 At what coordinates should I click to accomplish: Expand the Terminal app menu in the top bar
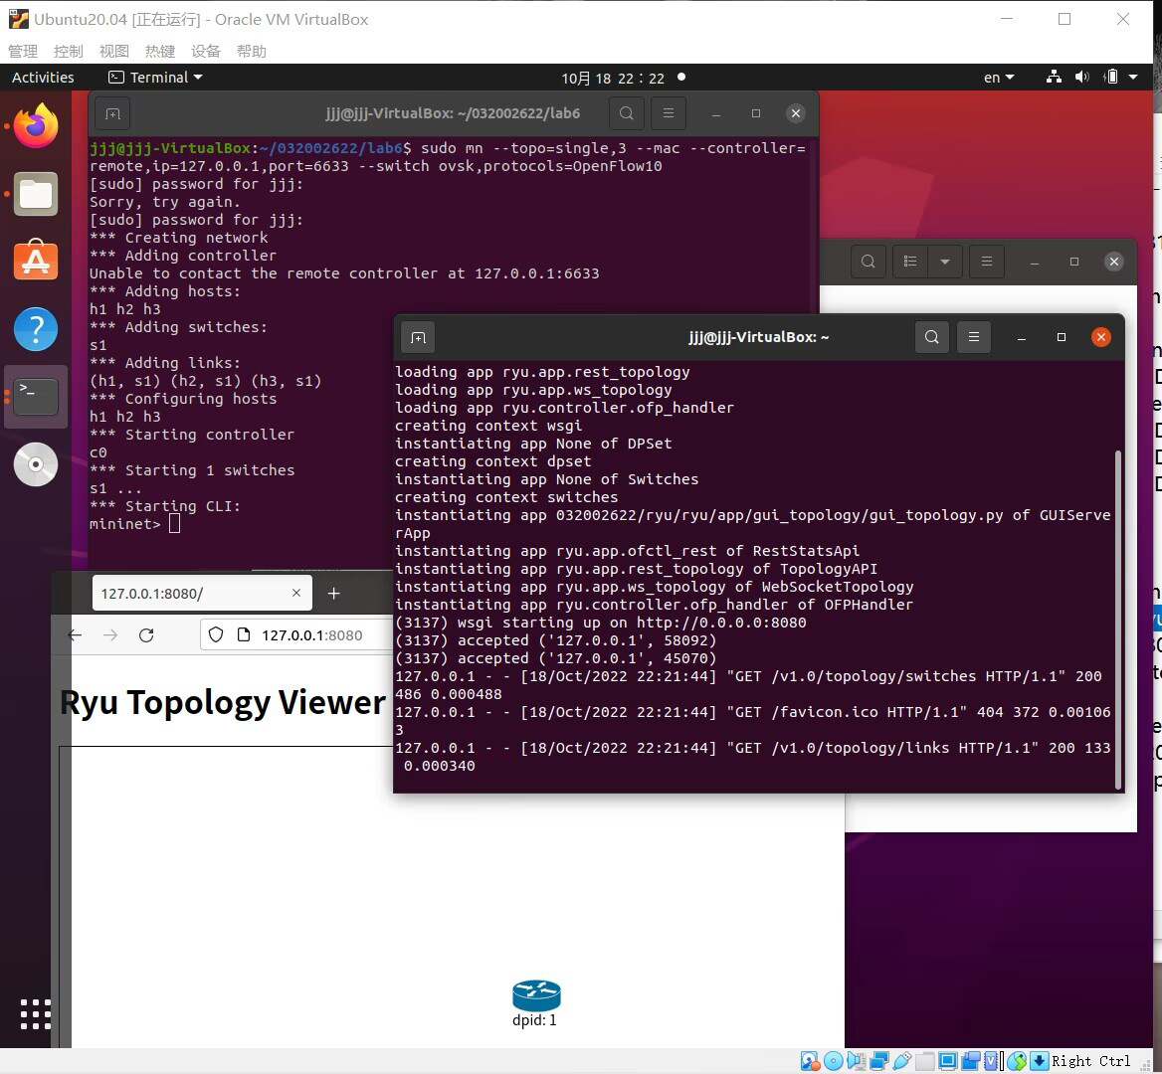(x=155, y=77)
